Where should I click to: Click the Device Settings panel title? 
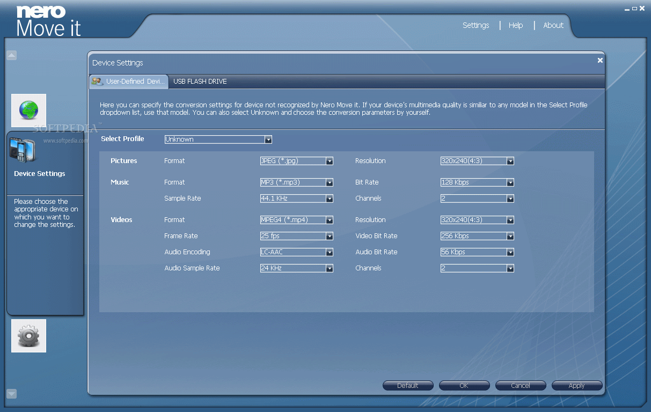coord(118,63)
